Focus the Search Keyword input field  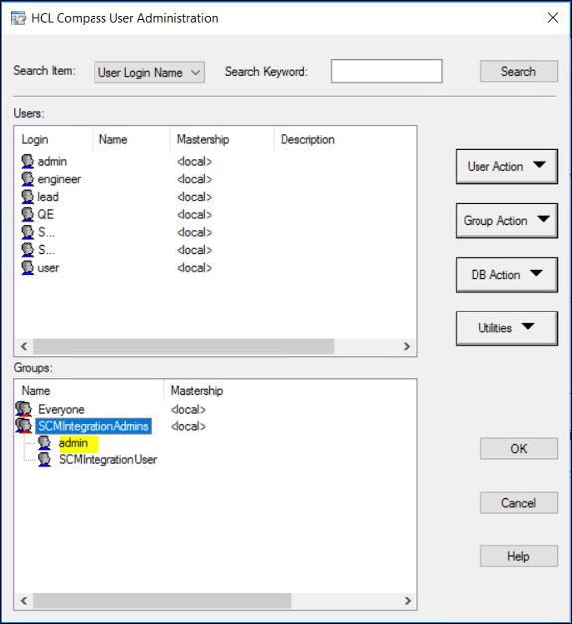click(387, 71)
